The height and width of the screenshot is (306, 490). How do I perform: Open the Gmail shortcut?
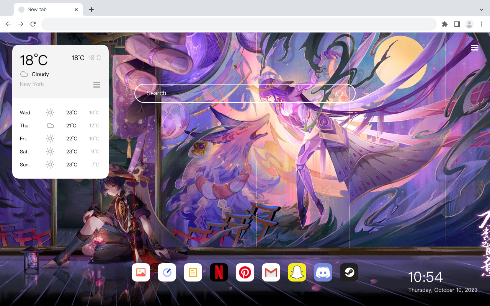click(x=271, y=272)
